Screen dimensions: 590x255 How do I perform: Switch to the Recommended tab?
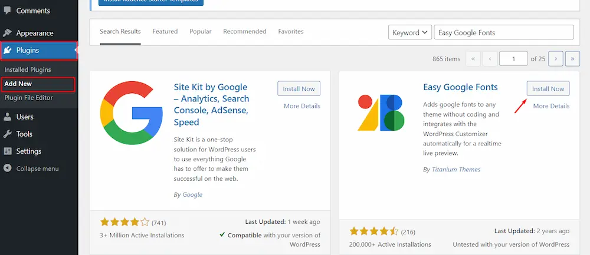(x=245, y=32)
